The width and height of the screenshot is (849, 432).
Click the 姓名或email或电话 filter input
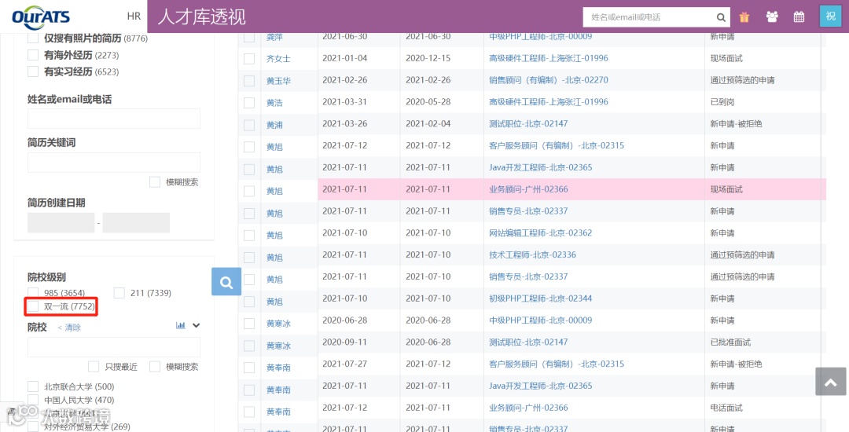click(x=114, y=119)
